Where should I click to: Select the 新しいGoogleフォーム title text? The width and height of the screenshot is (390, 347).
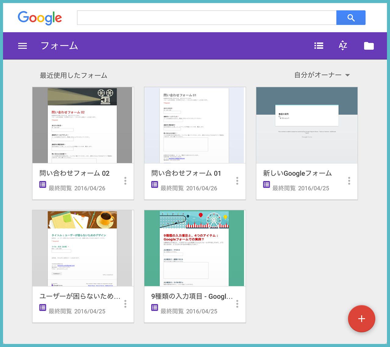(297, 173)
